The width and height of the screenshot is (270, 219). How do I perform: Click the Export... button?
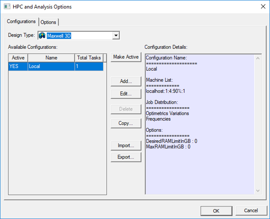click(126, 157)
